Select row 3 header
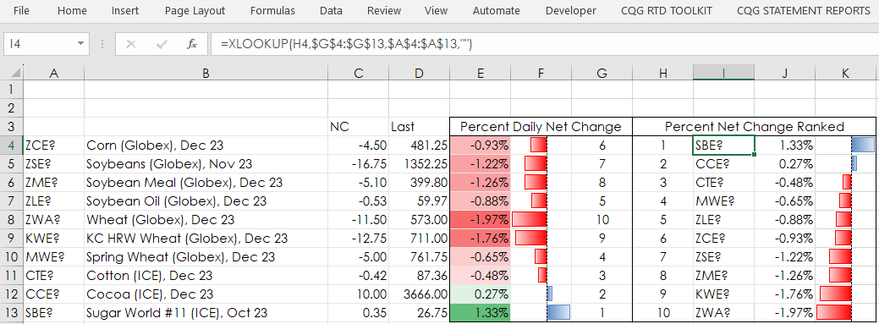The image size is (879, 324). [12, 126]
